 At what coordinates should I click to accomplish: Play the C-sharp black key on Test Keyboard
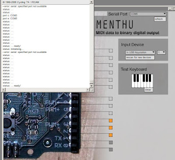(x=135, y=78)
